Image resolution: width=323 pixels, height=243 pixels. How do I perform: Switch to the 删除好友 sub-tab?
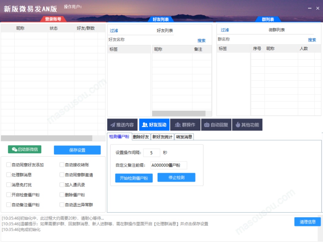tap(141, 137)
